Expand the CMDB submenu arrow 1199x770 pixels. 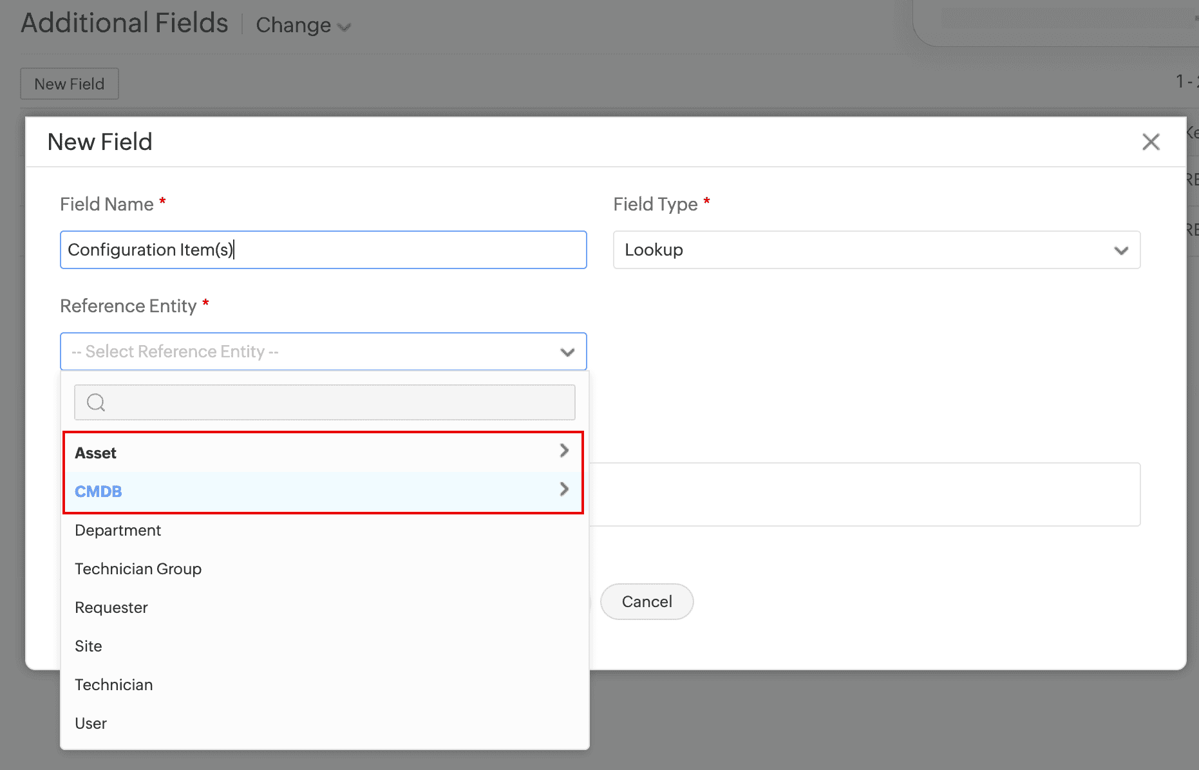[x=564, y=489]
